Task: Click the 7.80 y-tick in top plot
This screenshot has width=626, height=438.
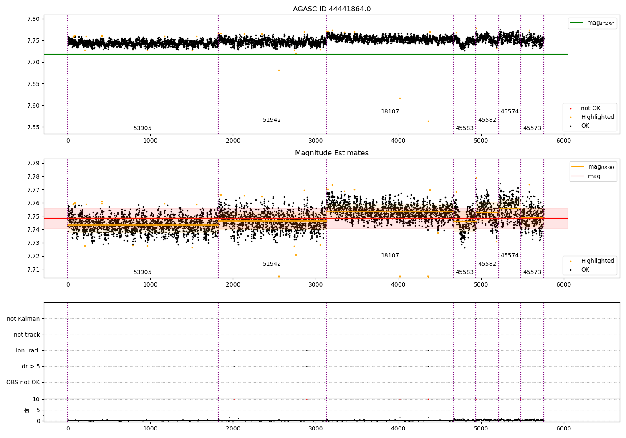Action: coord(33,19)
